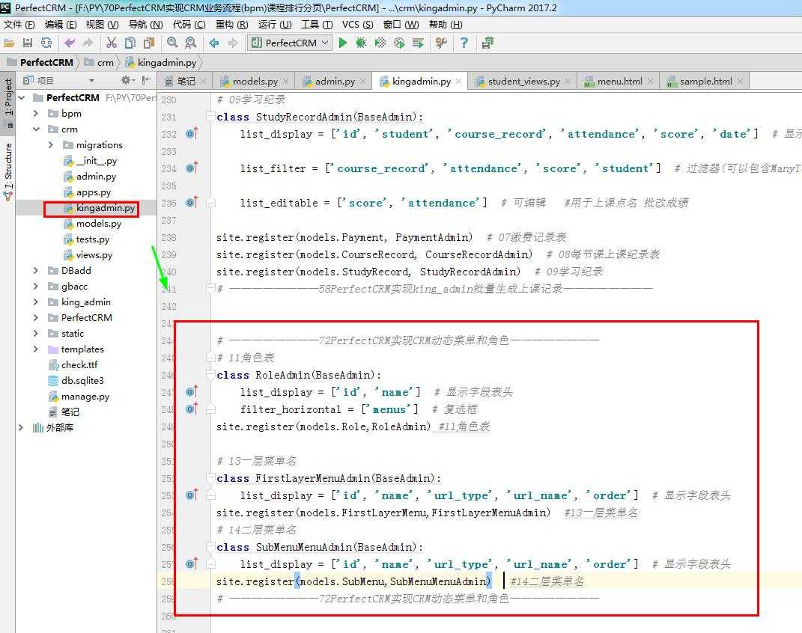Click the Save All toolbar icon
802x633 pixels.
coord(28,43)
